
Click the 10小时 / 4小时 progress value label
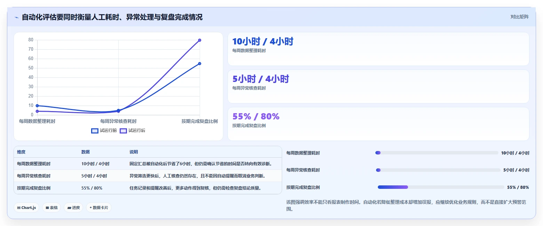pyautogui.click(x=515, y=153)
